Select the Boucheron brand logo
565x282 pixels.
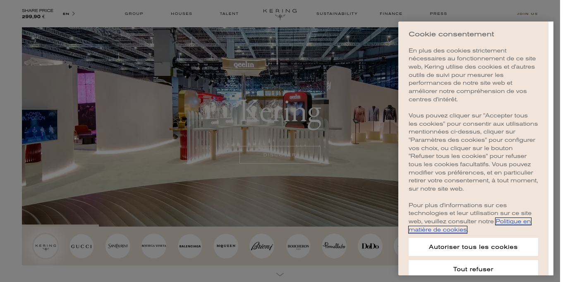pos(298,246)
